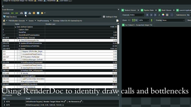Switch to the Launch Application tab

(184, 10)
